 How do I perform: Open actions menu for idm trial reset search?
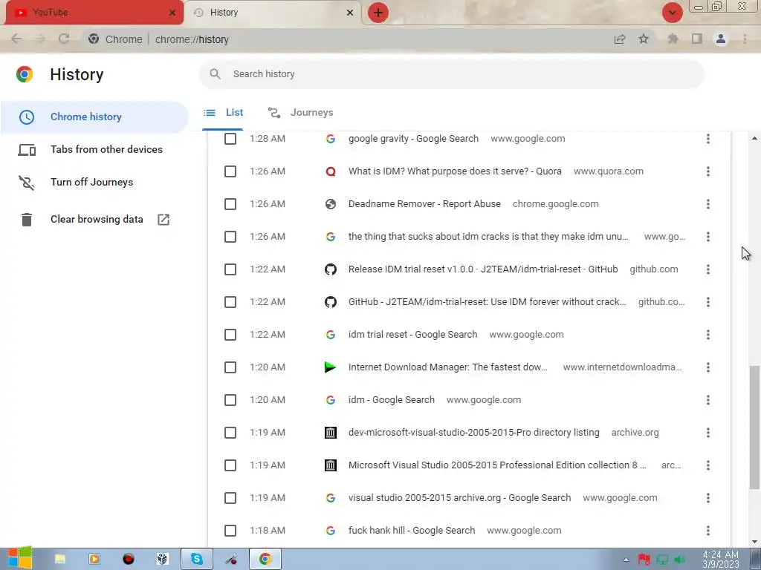click(x=708, y=335)
